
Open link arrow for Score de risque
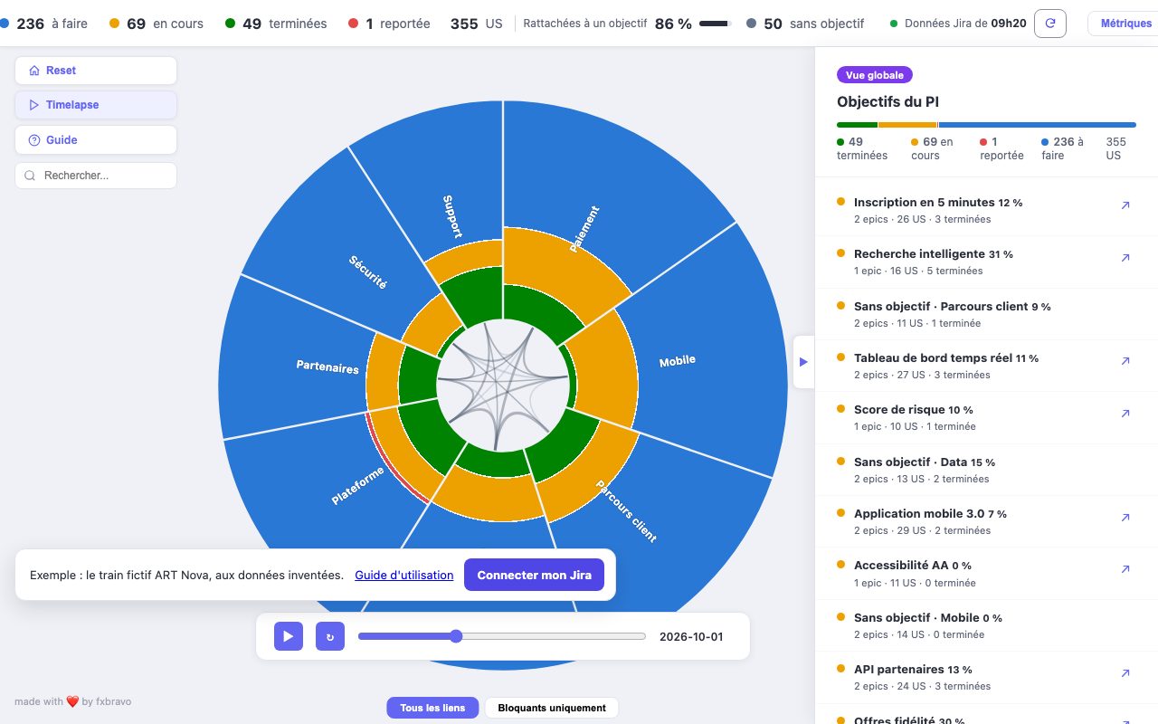pyautogui.click(x=1125, y=414)
